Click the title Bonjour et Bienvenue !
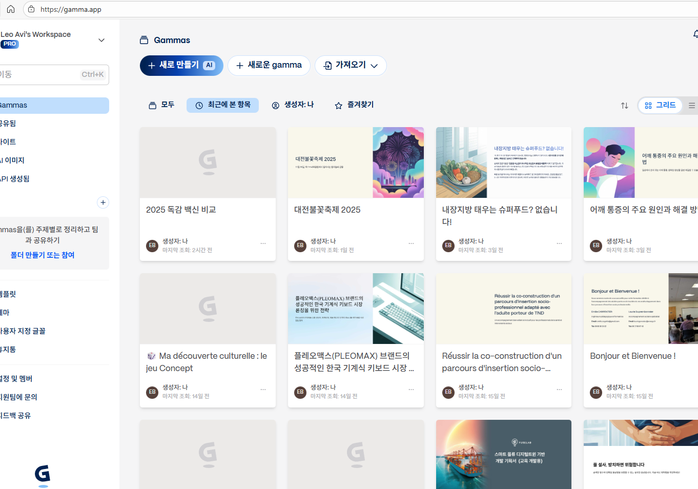Screen dimensions: 698x489 click(x=633, y=356)
